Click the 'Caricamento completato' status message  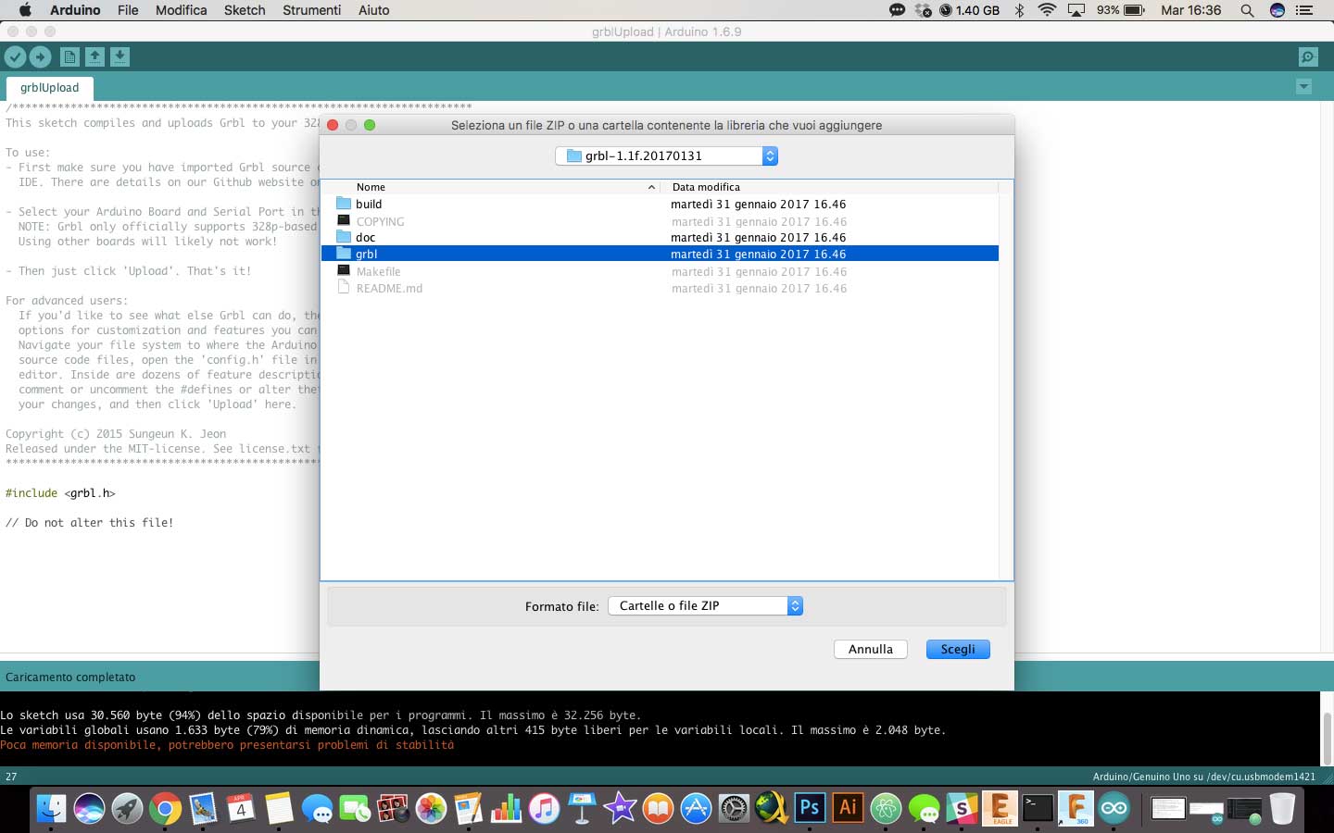click(70, 677)
